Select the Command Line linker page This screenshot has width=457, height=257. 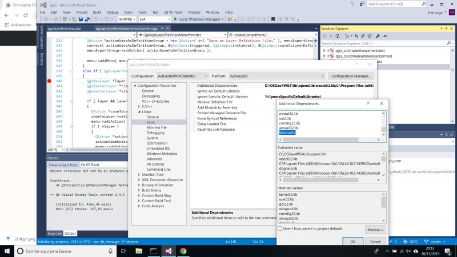coord(158,169)
